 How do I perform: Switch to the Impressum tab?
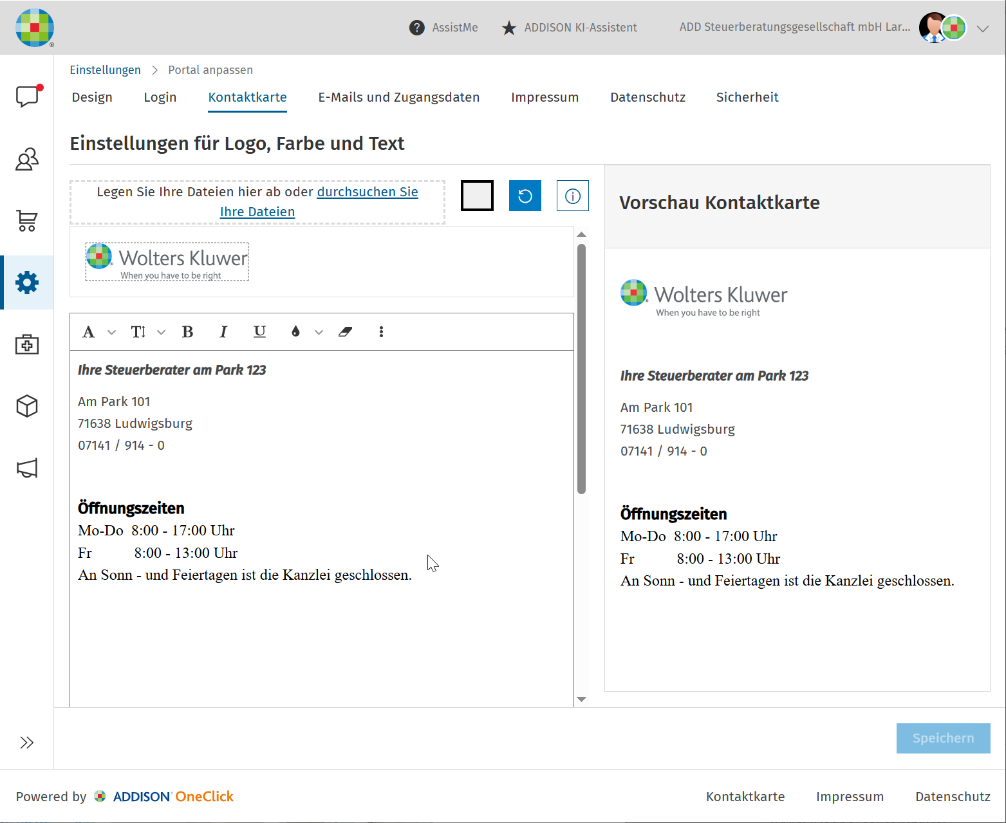545,97
